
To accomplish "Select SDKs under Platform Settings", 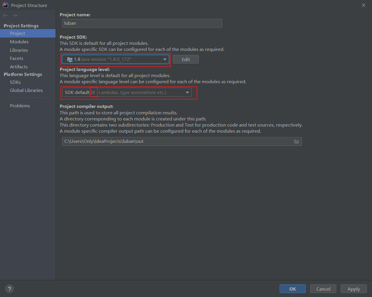I will (15, 82).
